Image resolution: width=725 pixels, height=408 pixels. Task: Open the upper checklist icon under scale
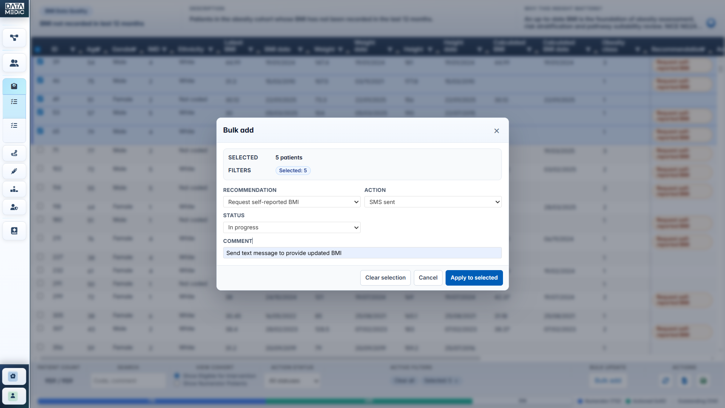[14, 102]
